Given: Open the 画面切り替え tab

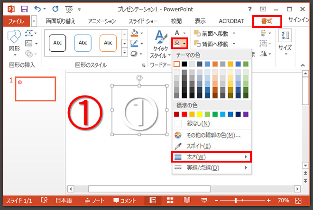Looking at the screenshot, I should 60,21.
